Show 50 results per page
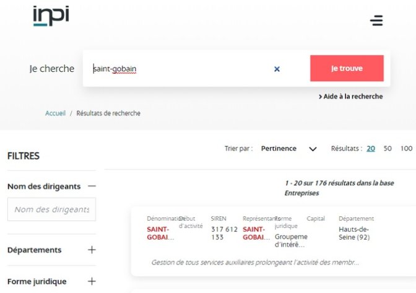Image resolution: width=416 pixels, height=293 pixels. coord(388,148)
